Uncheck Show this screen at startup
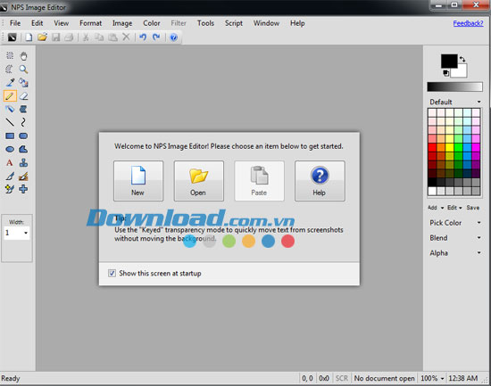491x386 pixels. tap(112, 273)
